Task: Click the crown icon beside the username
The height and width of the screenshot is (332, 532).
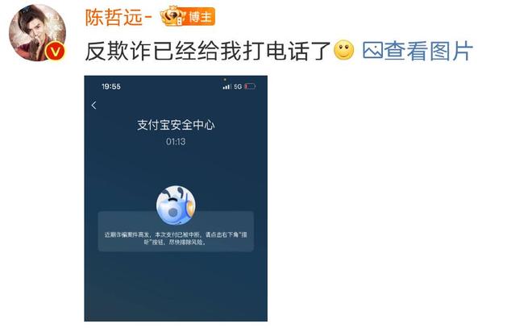Action: (x=173, y=16)
